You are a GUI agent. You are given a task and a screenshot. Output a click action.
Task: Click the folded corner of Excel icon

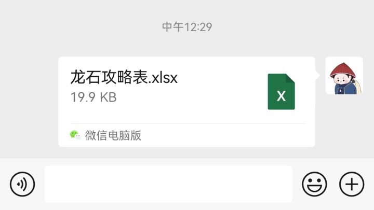(x=290, y=79)
